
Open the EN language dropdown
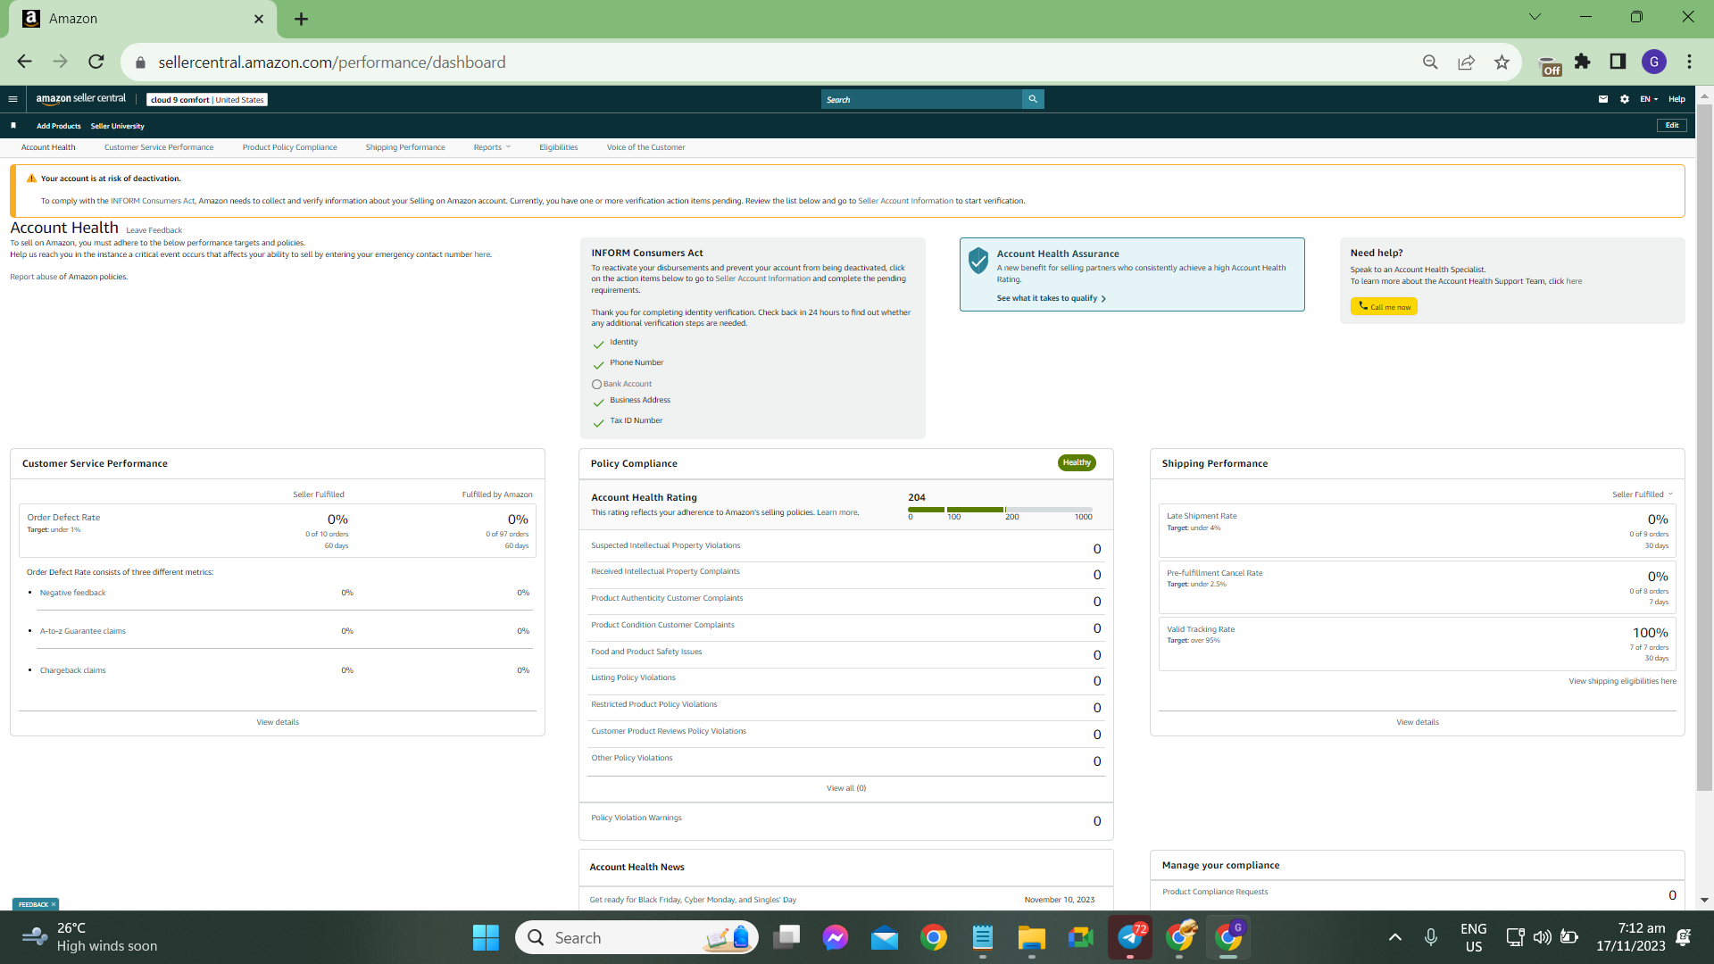(x=1649, y=99)
